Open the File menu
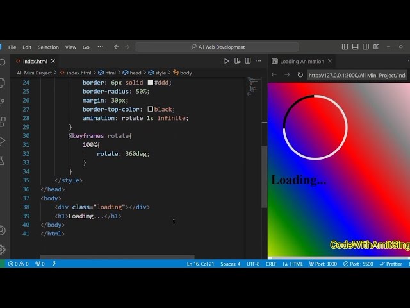The image size is (410, 308). (12, 47)
